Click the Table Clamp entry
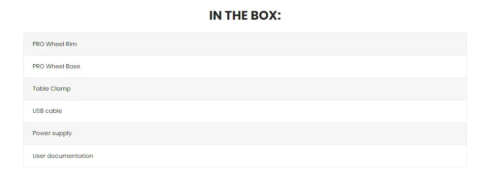 tap(52, 89)
